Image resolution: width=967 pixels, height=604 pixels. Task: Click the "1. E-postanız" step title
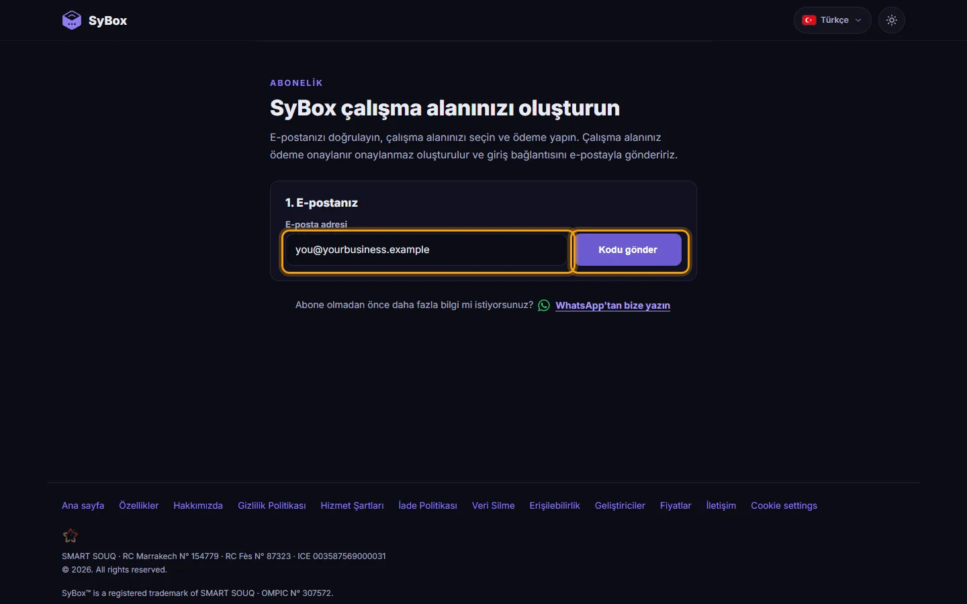[x=322, y=203]
